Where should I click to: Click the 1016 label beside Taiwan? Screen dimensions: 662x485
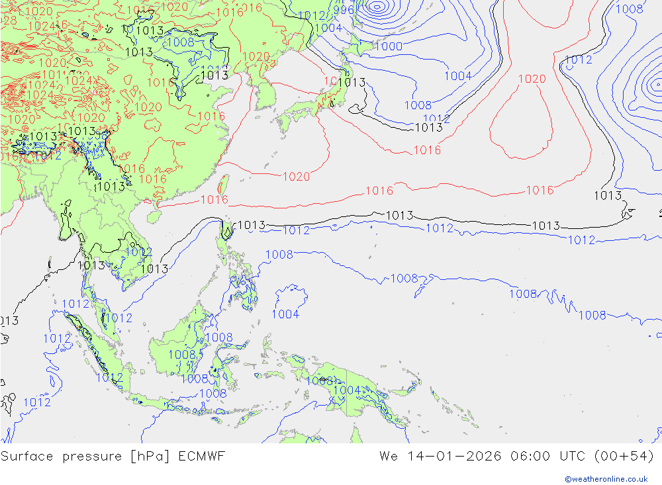pyautogui.click(x=214, y=199)
